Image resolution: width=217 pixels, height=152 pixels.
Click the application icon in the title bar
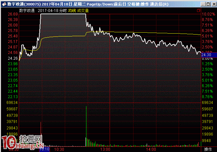pos(4,4)
